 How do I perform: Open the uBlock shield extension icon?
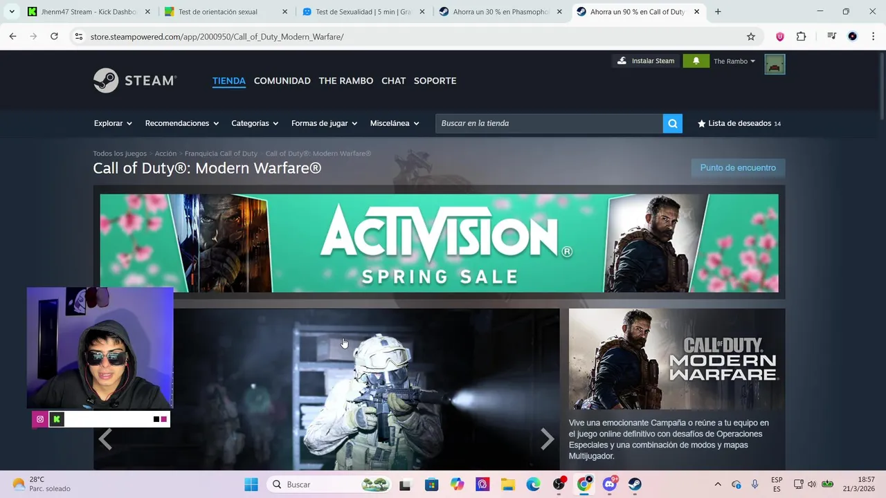[780, 37]
